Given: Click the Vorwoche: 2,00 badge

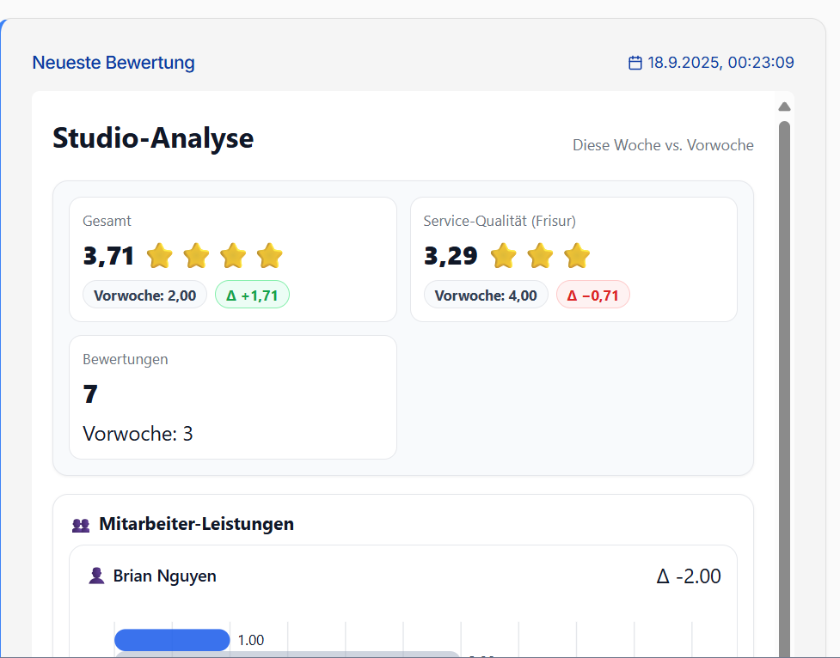Looking at the screenshot, I should tap(144, 295).
